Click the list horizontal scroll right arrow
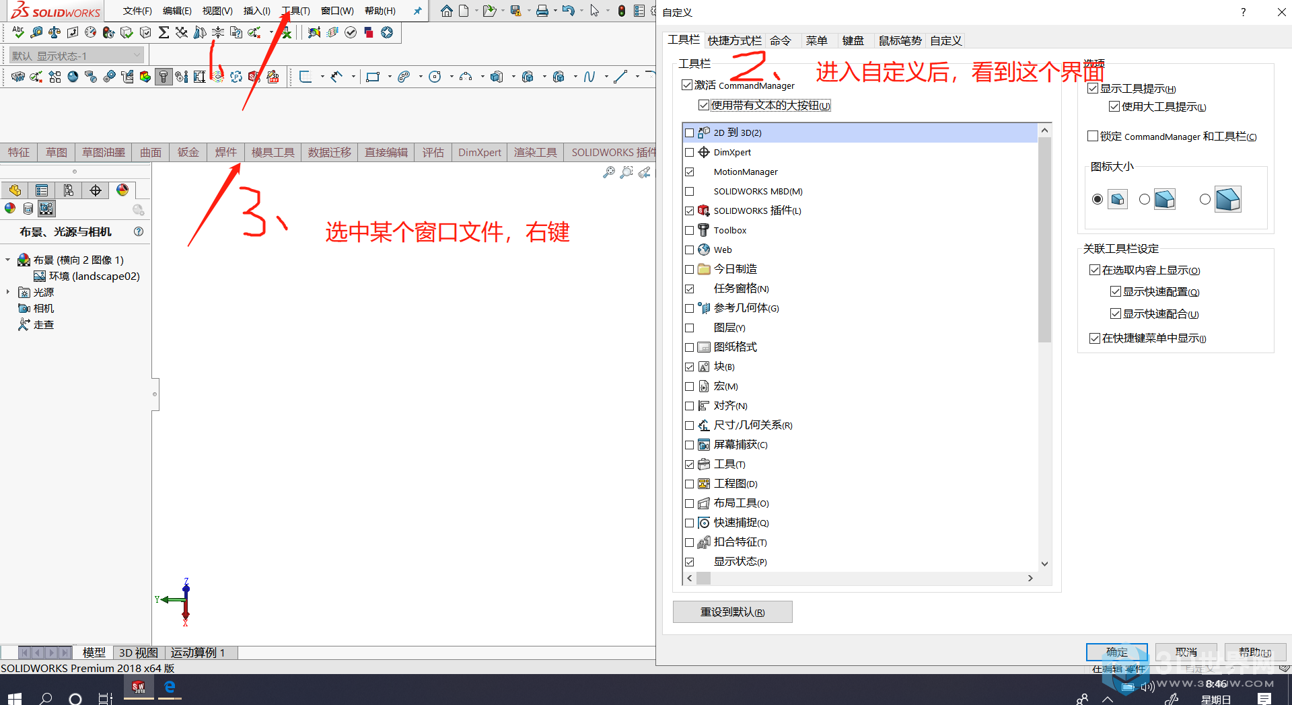This screenshot has height=705, width=1292. click(x=1030, y=578)
